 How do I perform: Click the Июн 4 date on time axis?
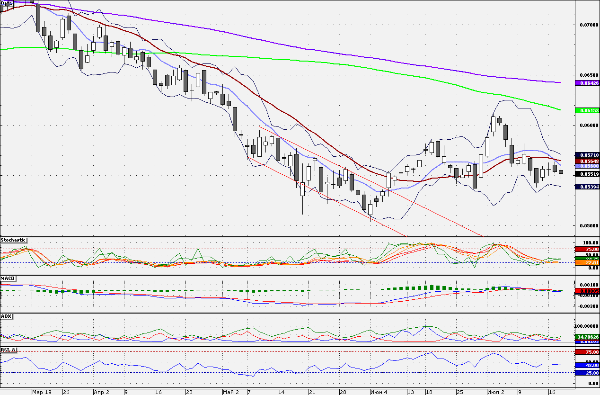(x=379, y=392)
